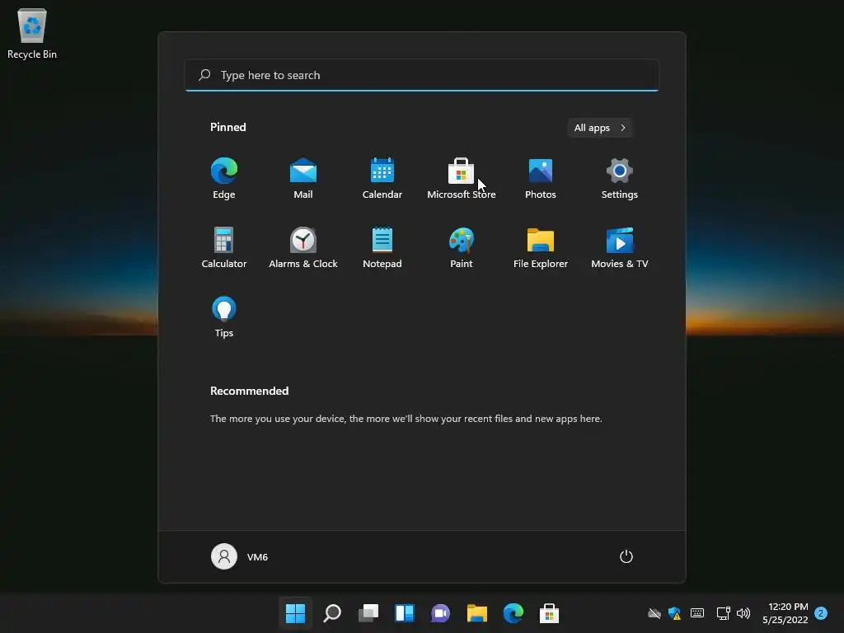Open the Photos app
This screenshot has width=844, height=633.
click(x=541, y=178)
